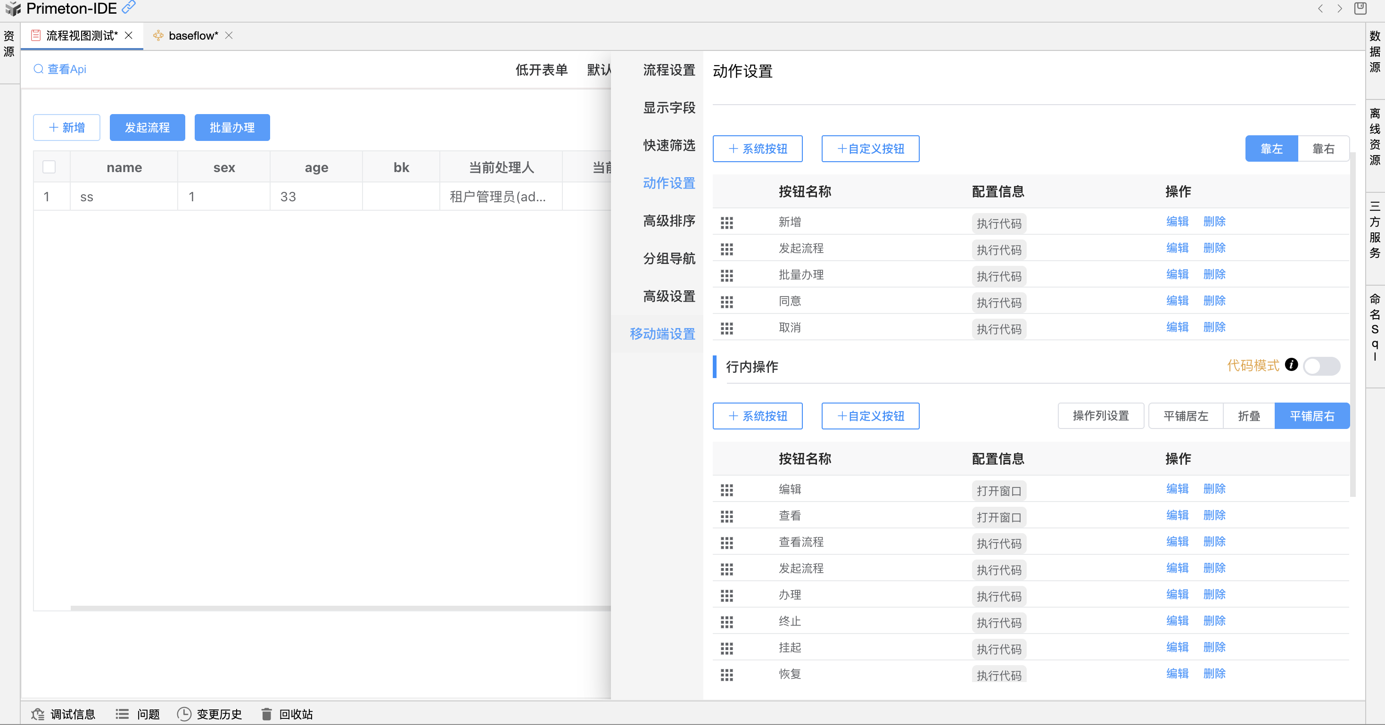Image resolution: width=1385 pixels, height=725 pixels.
Task: Click the info icon next to 代码模式
Action: pos(1291,365)
